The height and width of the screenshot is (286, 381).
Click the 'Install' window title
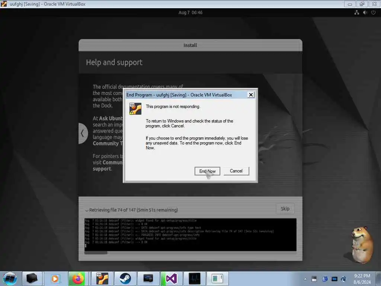click(190, 45)
